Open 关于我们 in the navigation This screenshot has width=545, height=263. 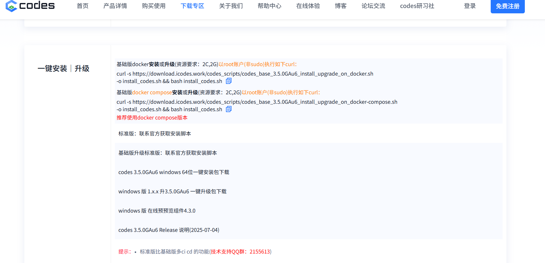(x=231, y=6)
